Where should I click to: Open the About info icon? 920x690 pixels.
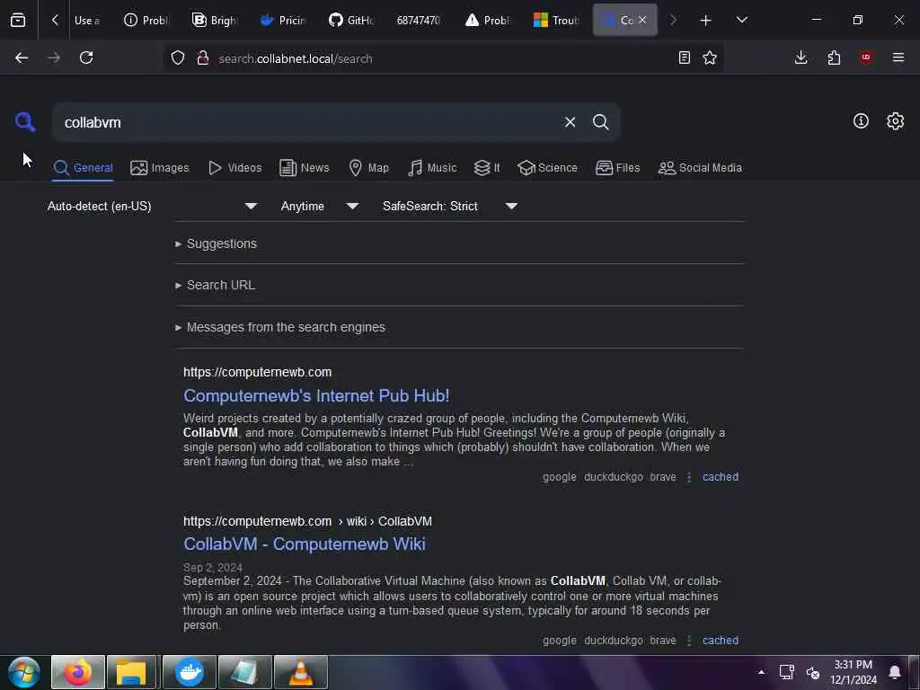point(861,121)
